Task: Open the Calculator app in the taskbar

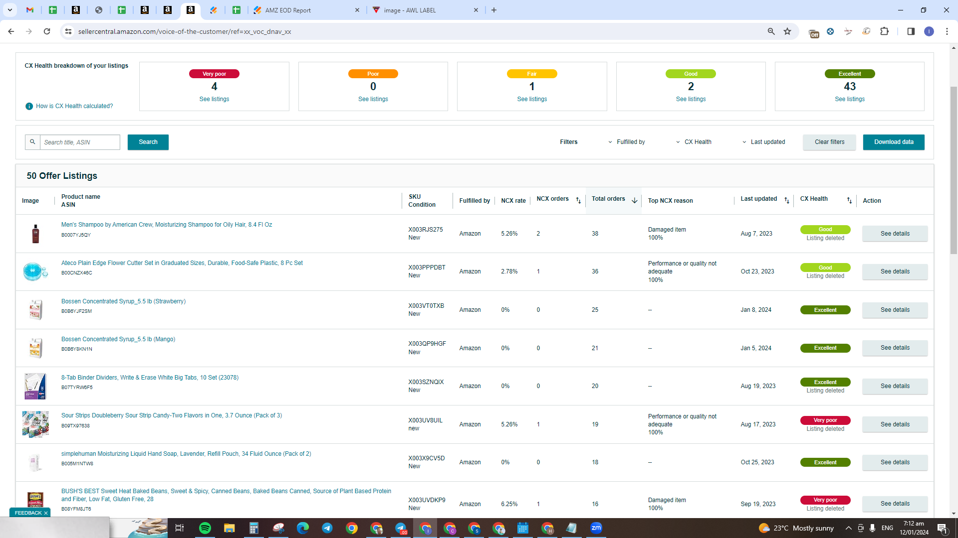Action: point(254,528)
